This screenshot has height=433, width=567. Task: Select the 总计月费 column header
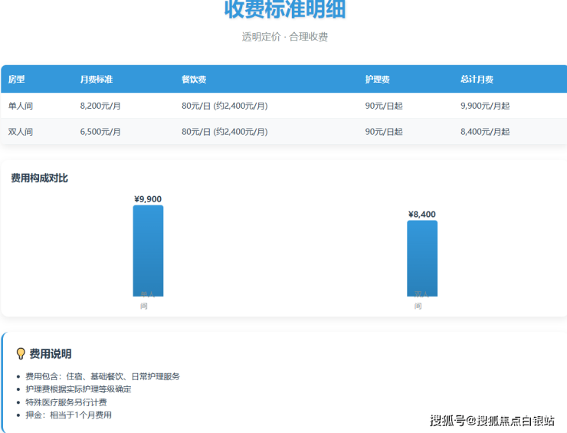[x=477, y=80]
